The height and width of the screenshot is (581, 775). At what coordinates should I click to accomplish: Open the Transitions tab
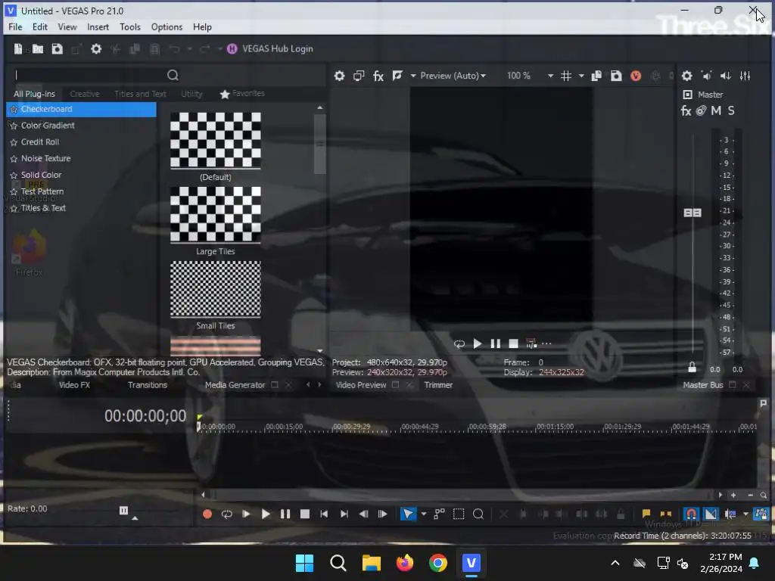pyautogui.click(x=148, y=385)
